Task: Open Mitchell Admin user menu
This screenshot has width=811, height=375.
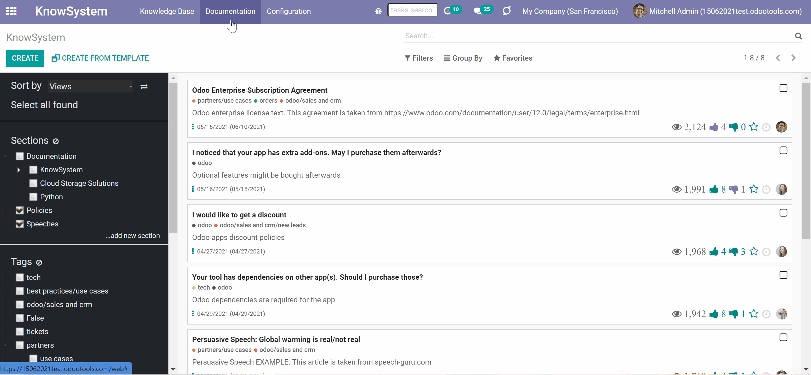Action: (717, 11)
